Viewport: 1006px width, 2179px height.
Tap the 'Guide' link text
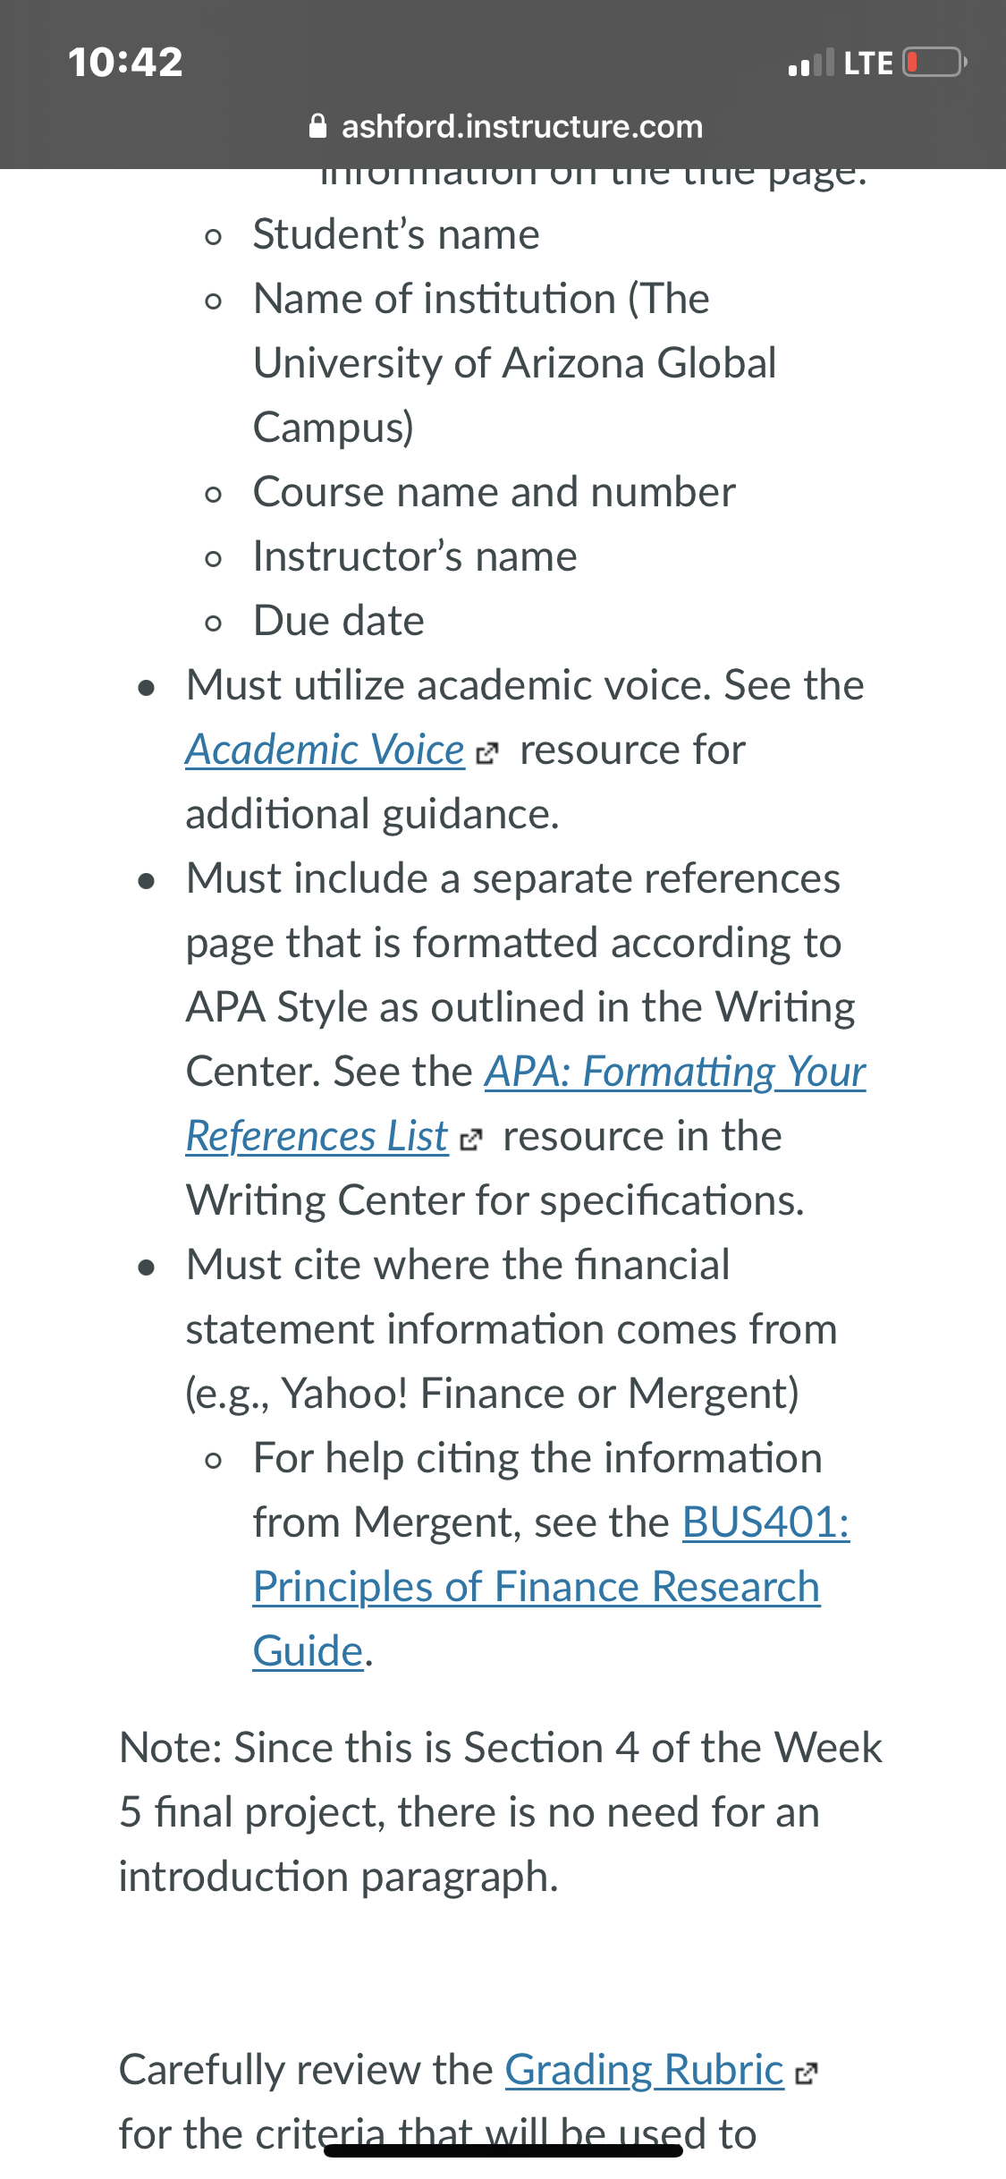tap(309, 1650)
